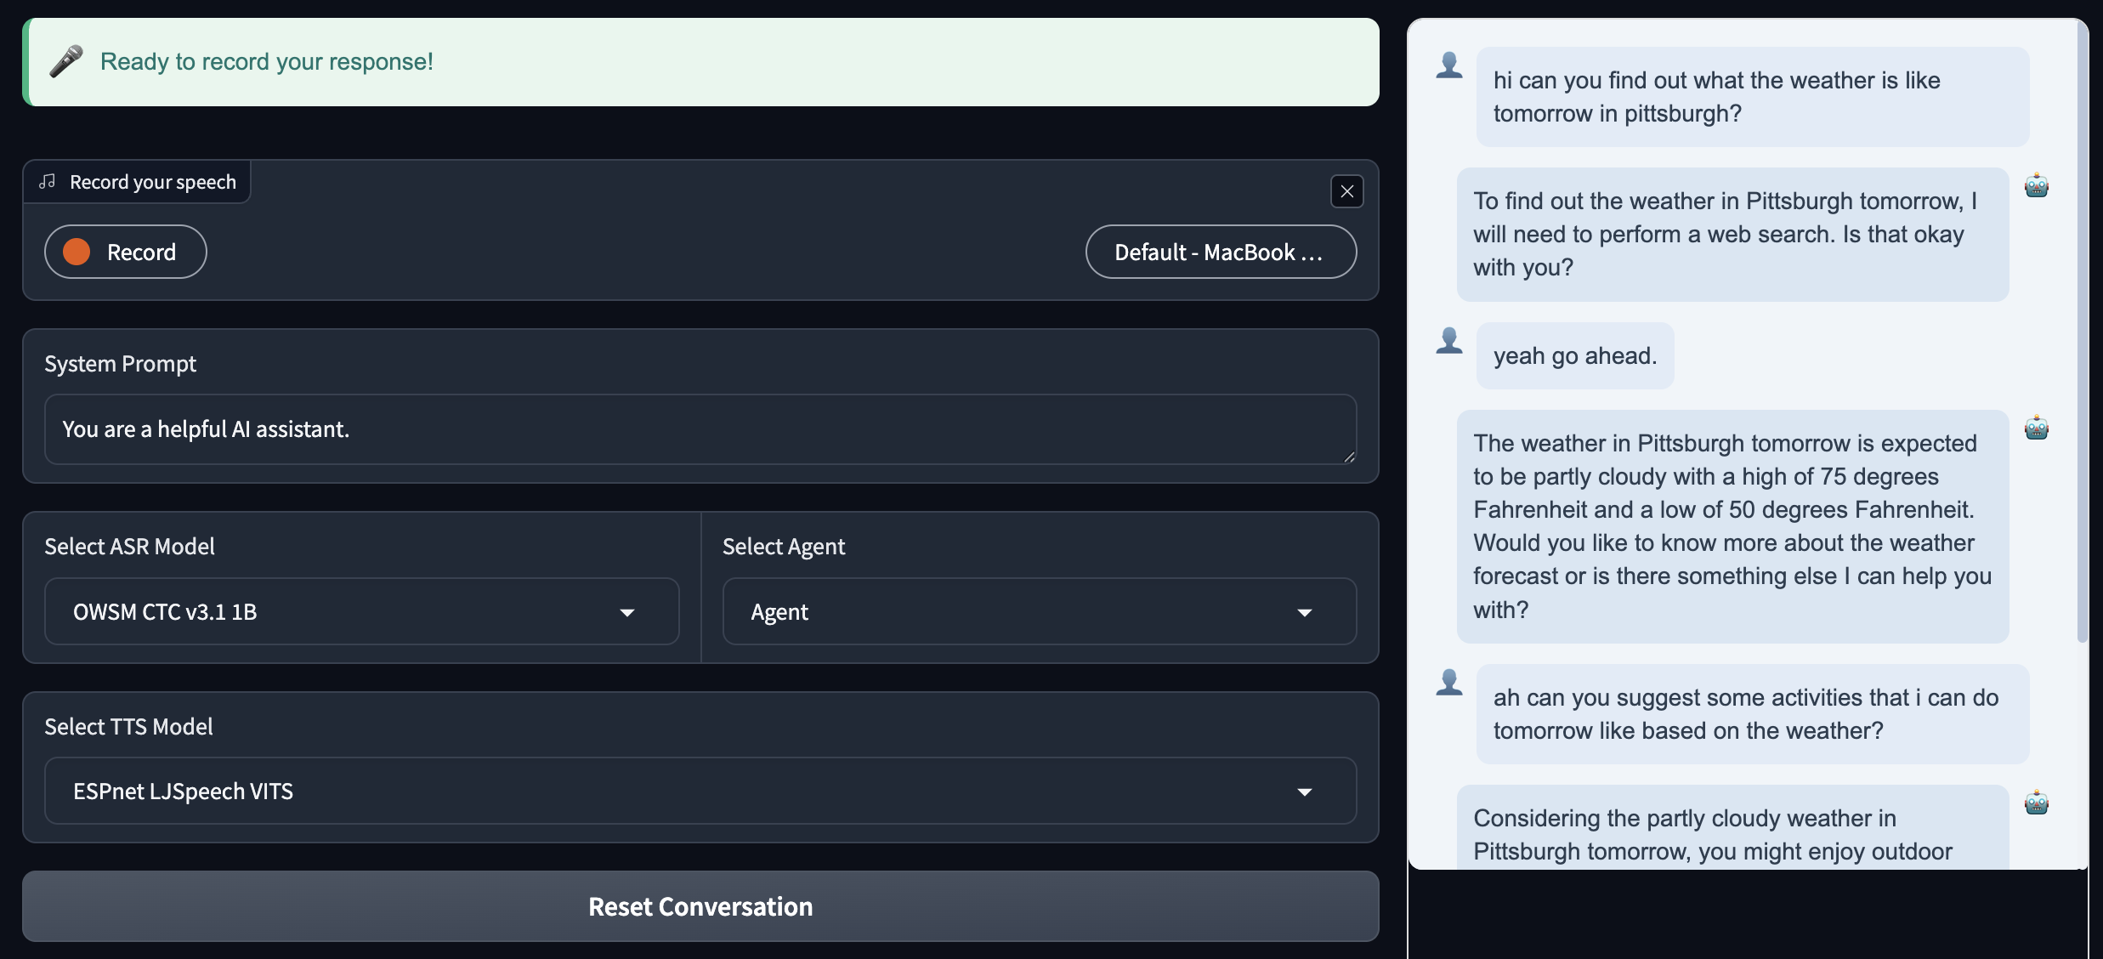Click user avatar beside activities suggestion request
Viewport: 2103px width, 959px height.
coord(1449,683)
